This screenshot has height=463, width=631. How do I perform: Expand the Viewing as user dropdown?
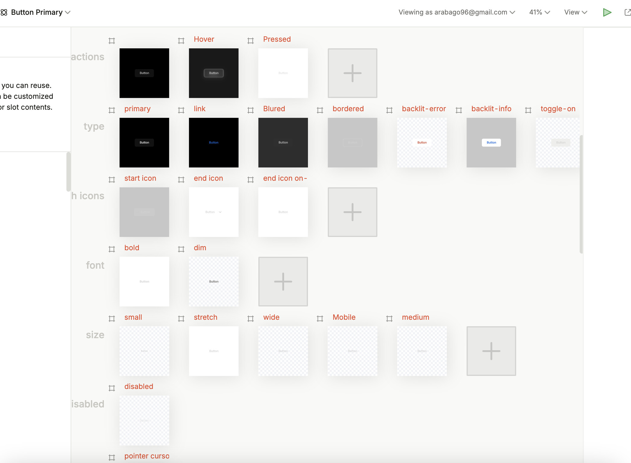(x=456, y=12)
